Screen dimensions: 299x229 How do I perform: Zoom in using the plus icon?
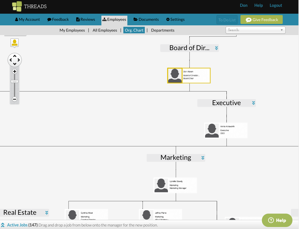[x=15, y=71]
